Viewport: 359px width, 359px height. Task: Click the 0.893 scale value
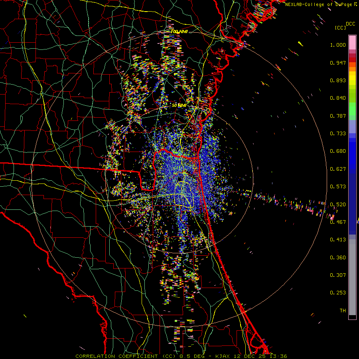pyautogui.click(x=338, y=80)
